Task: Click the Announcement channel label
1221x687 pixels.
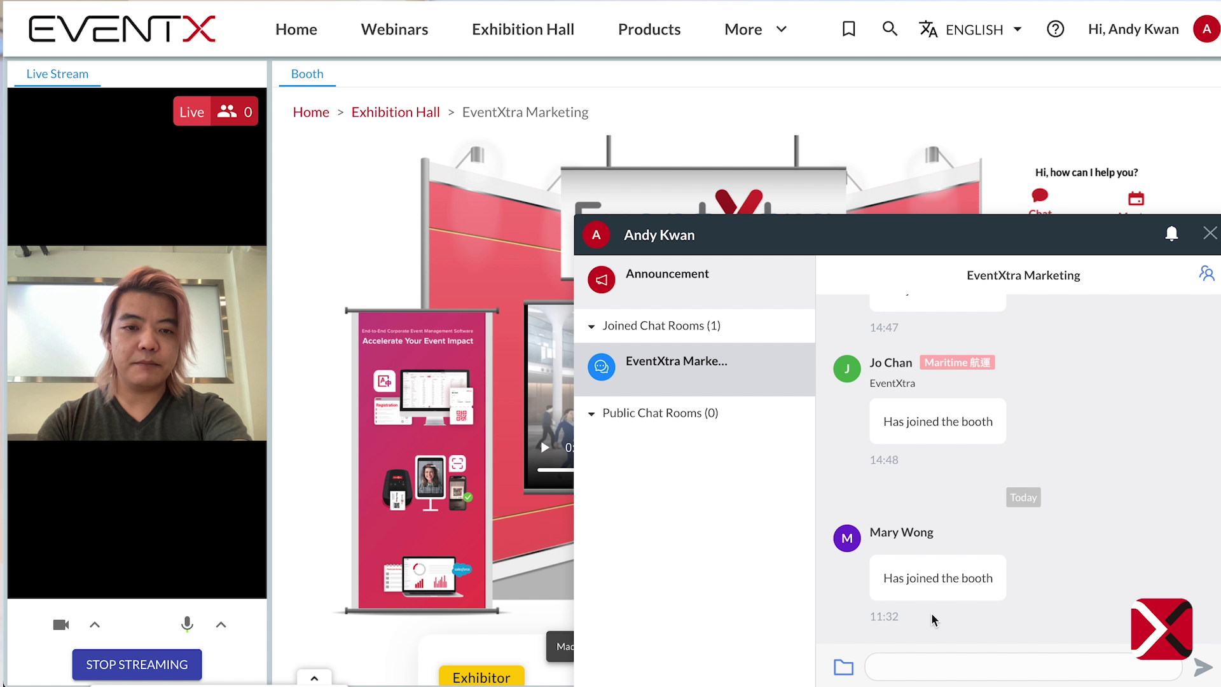Action: point(667,274)
